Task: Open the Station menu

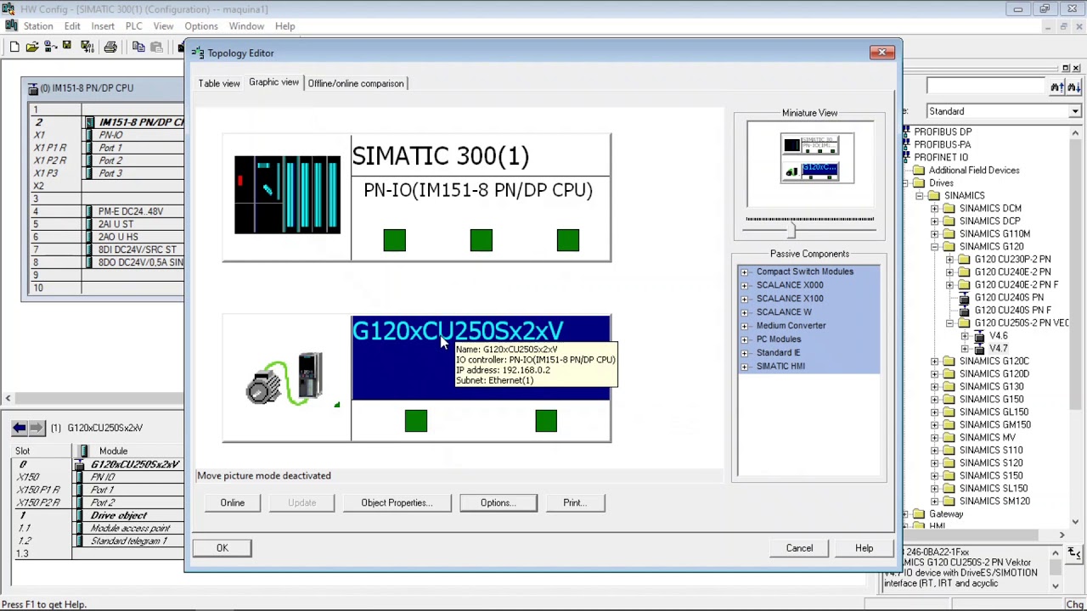Action: point(38,26)
